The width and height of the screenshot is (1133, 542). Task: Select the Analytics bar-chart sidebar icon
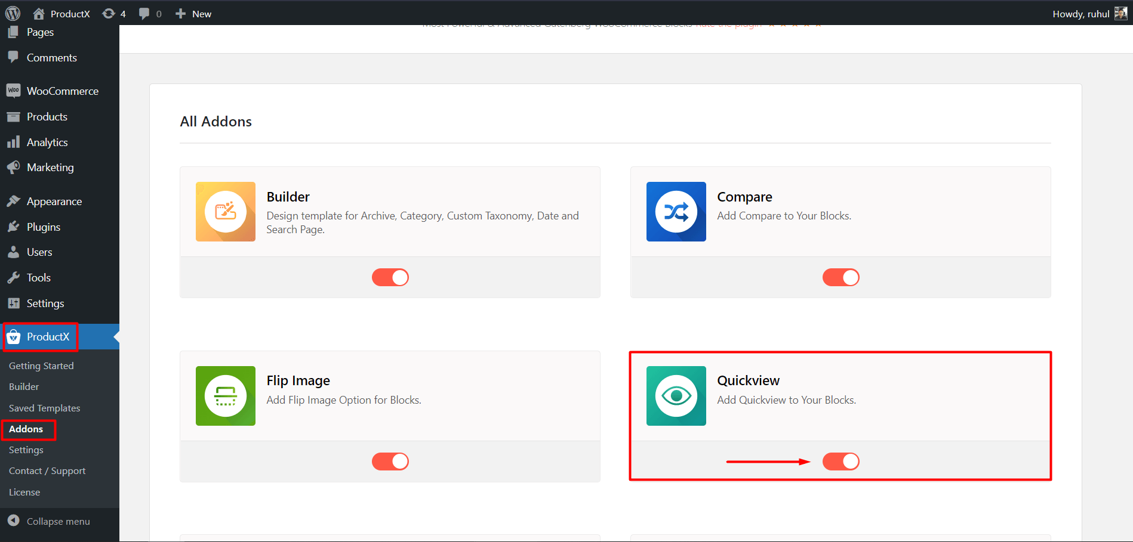tap(13, 142)
